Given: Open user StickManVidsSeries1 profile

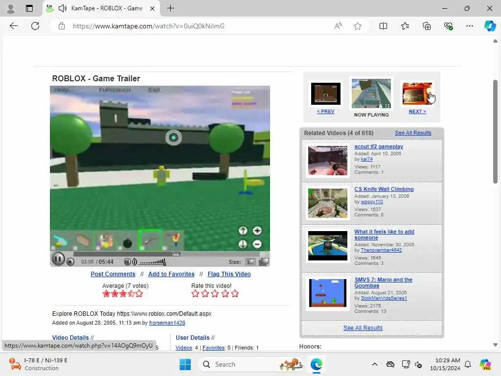Looking at the screenshot, I should [x=384, y=298].
